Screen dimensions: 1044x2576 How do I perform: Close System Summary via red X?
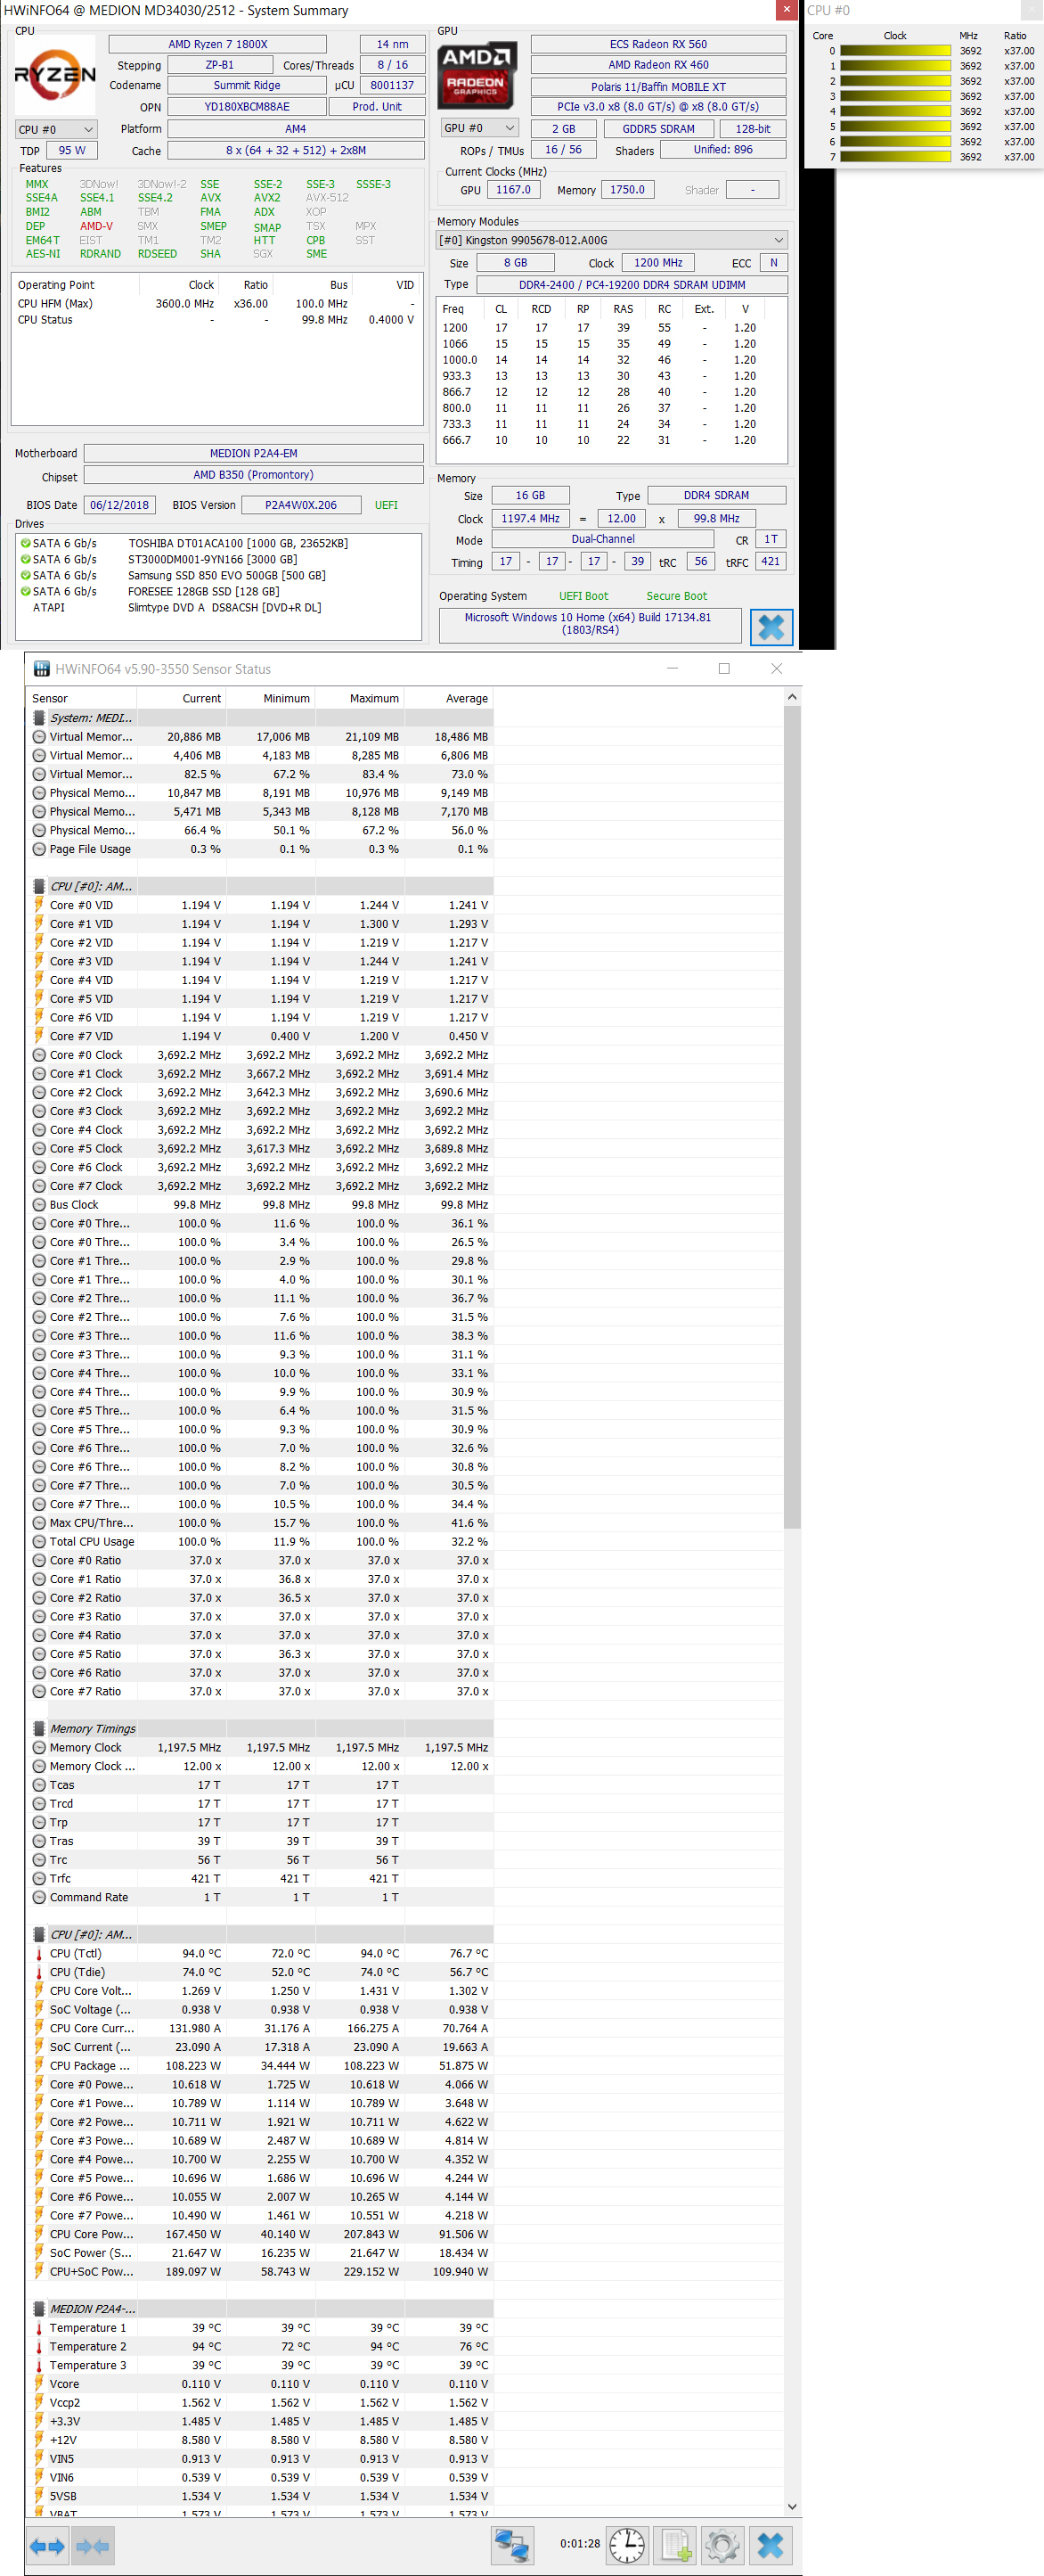click(x=787, y=10)
